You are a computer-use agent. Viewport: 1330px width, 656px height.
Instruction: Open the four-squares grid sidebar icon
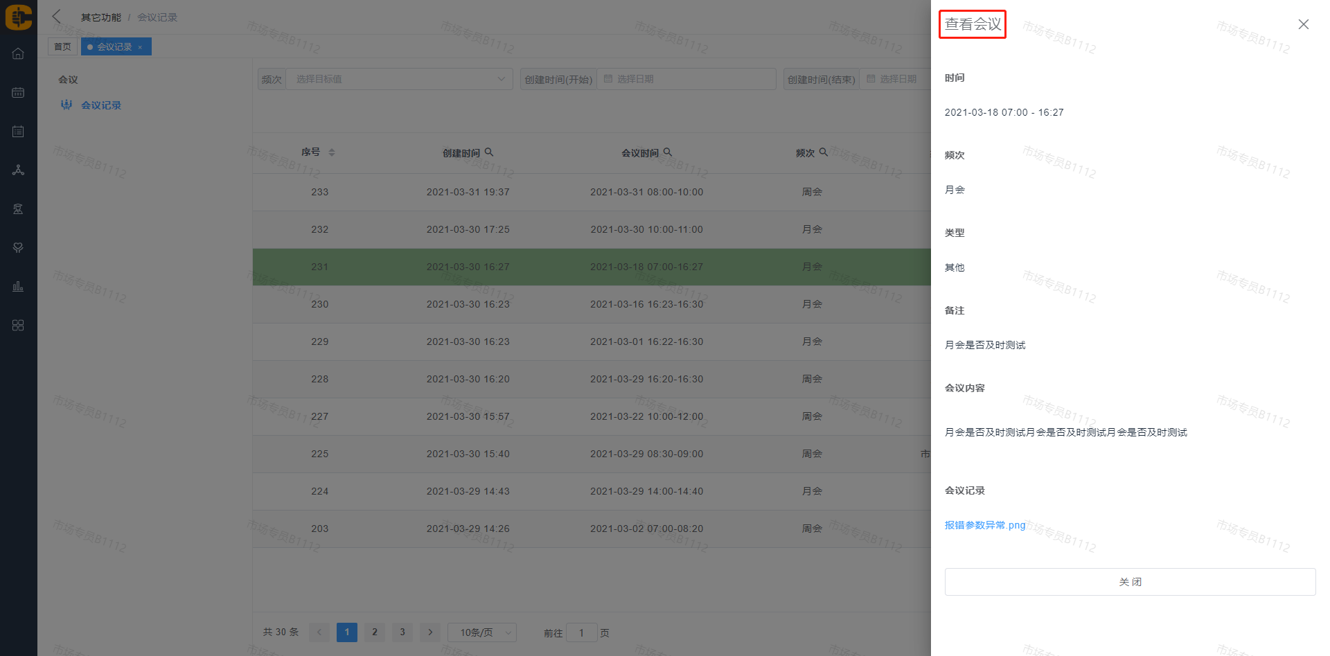point(18,326)
